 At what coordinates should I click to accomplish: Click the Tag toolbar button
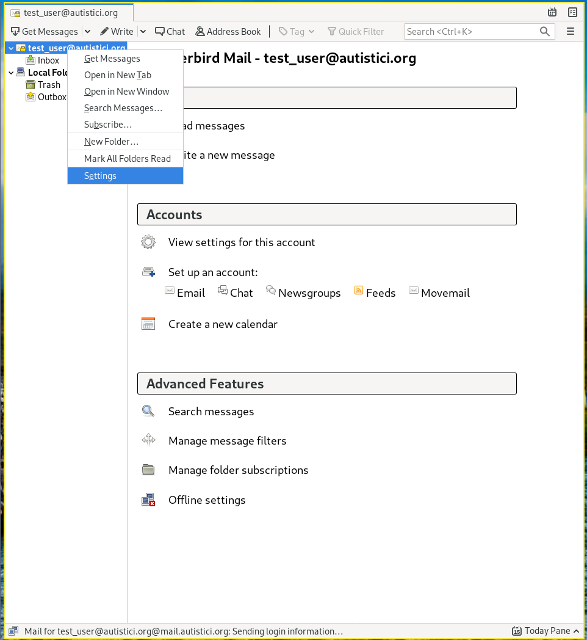[297, 31]
